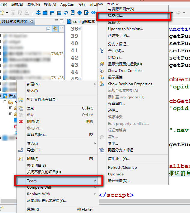Choose 切换(S)... in Team submenu

134,57
